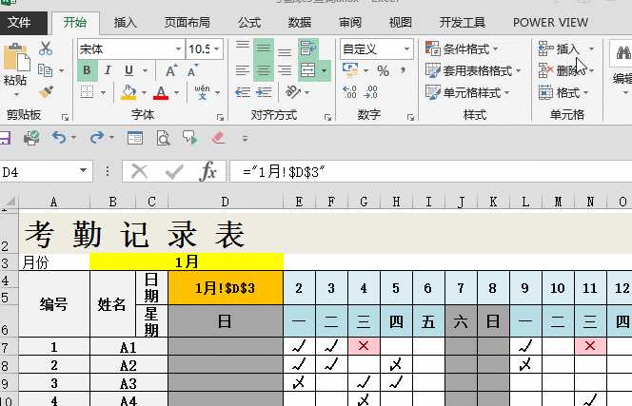The image size is (632, 406).
Task: Expand Merge and Center dropdown arrow
Action: click(x=325, y=70)
